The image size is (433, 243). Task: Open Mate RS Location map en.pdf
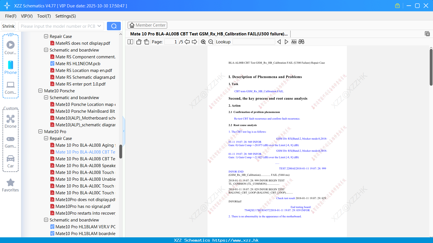point(81,71)
